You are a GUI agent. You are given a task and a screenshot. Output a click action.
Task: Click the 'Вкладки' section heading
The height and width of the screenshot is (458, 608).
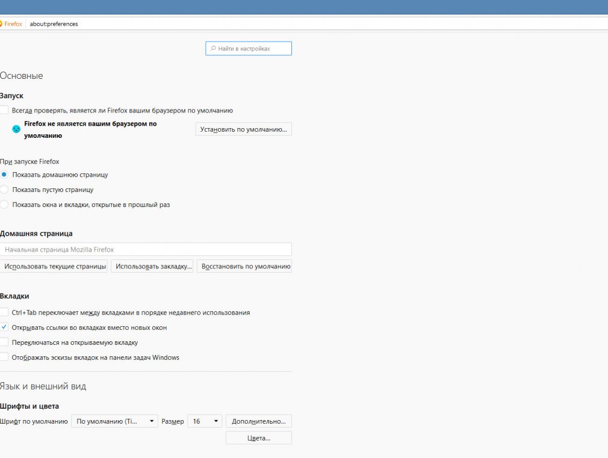pyautogui.click(x=14, y=296)
